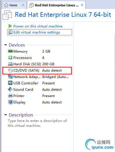The image size is (115, 152).
Task: Switch to the Home tab
Action: (x=14, y=5)
